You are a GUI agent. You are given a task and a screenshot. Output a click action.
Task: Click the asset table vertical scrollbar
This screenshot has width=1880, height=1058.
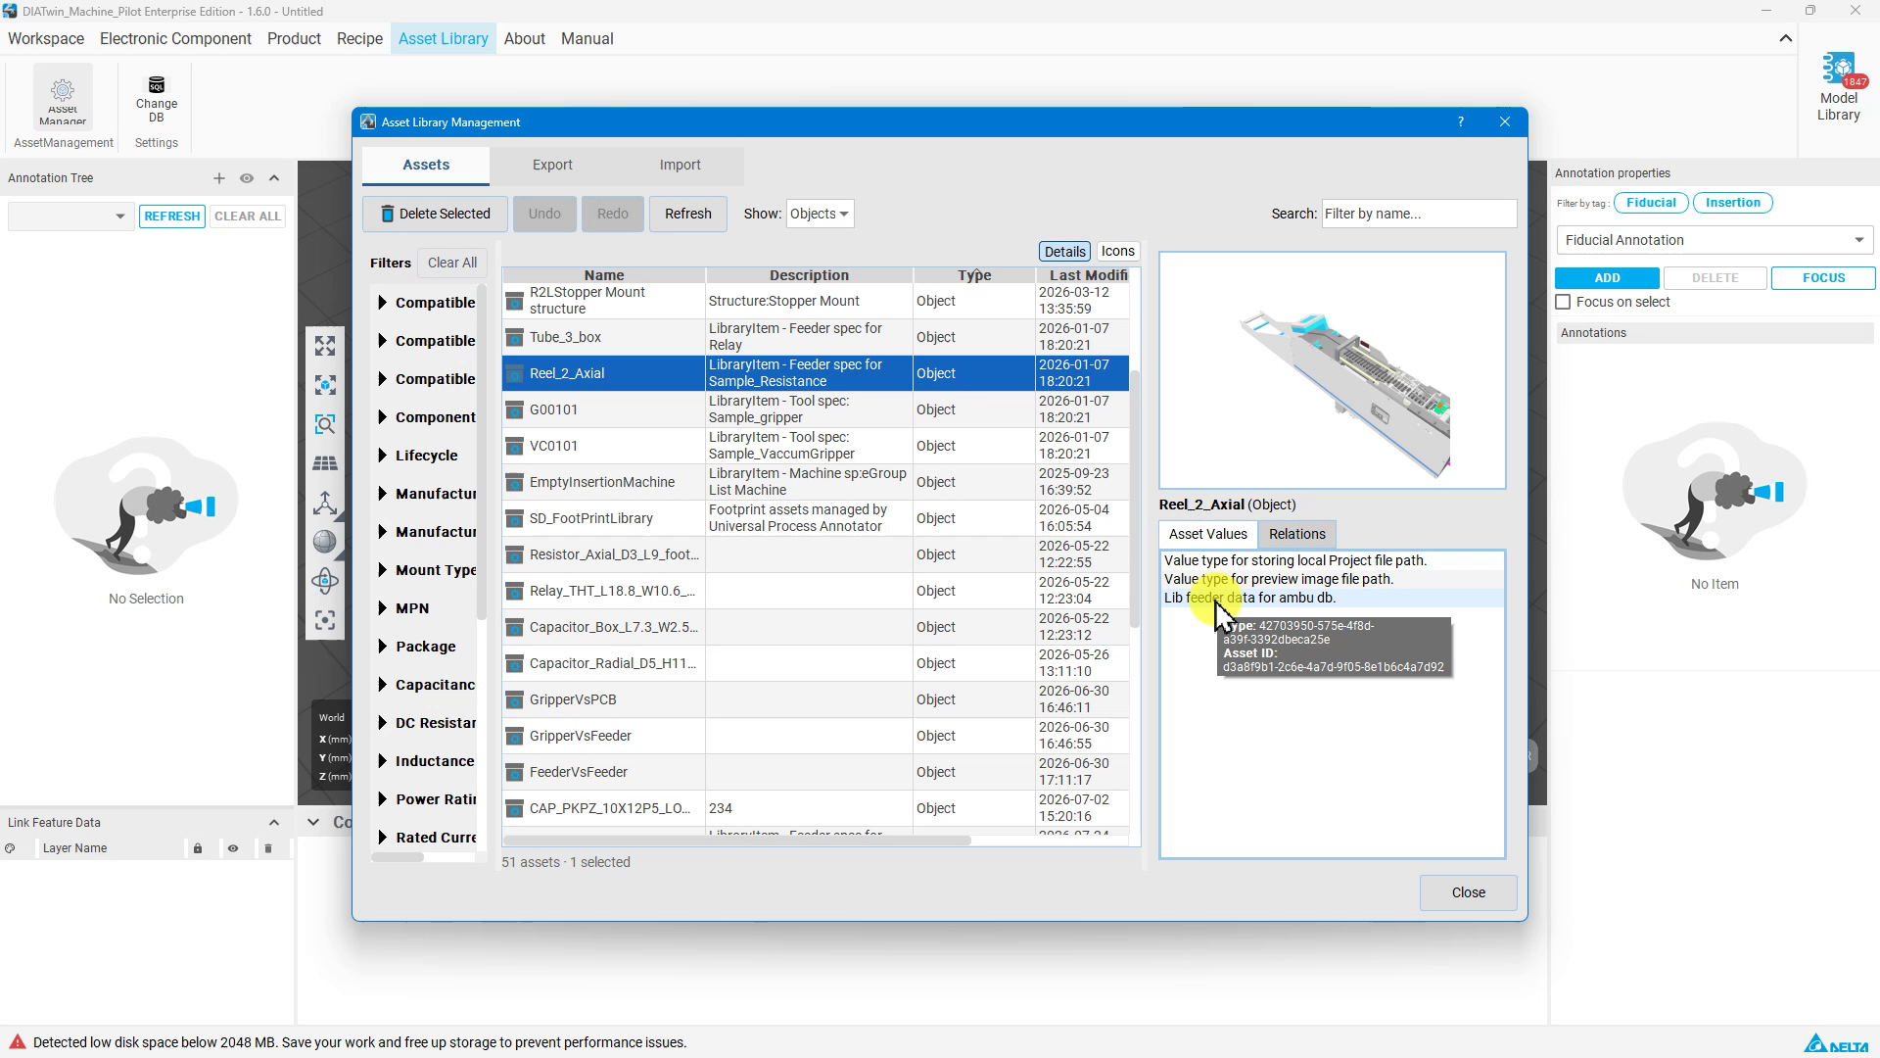(1135, 500)
